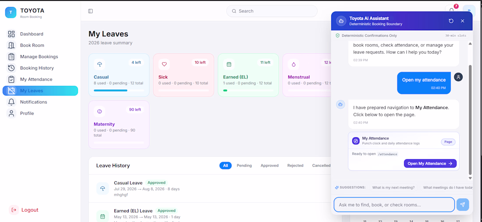Click the search magnifier icon
The width and height of the screenshot is (482, 222).
pos(234,11)
